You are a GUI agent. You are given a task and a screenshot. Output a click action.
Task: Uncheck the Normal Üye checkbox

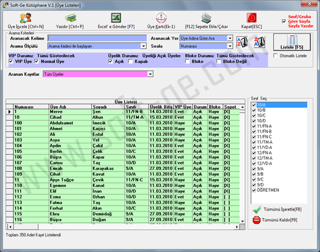pyautogui.click(x=36, y=61)
